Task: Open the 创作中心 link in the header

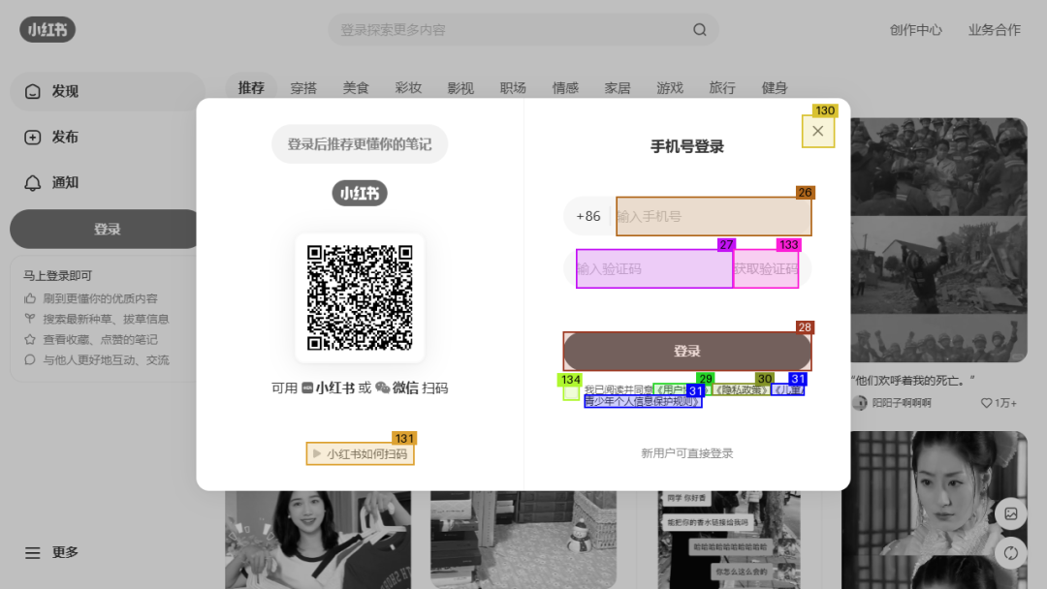Action: pyautogui.click(x=915, y=29)
